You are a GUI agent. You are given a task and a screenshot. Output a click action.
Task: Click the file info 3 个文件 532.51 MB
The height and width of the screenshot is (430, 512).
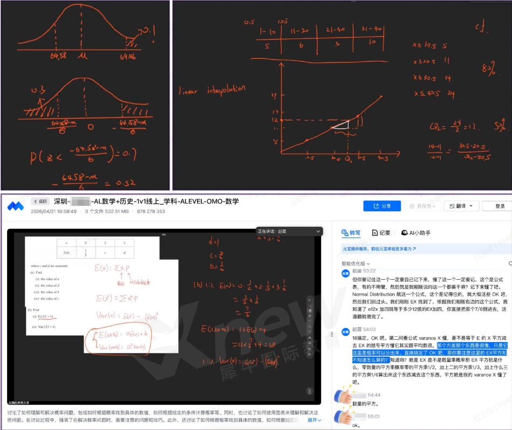tap(107, 211)
